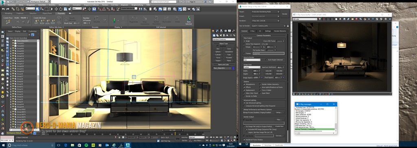Click the Sphere primitive button
The width and height of the screenshot is (417, 148).
pyautogui.click(x=218, y=52)
